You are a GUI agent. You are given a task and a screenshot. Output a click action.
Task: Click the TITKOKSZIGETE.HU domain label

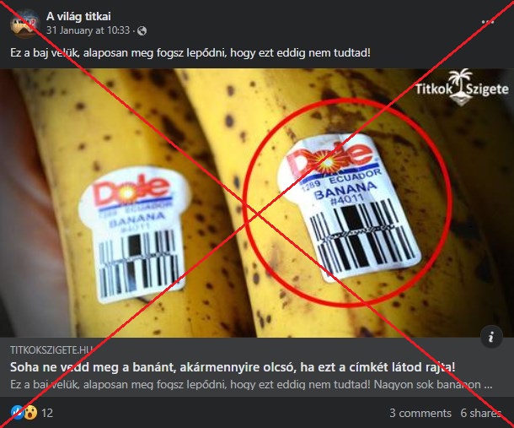(x=51, y=349)
